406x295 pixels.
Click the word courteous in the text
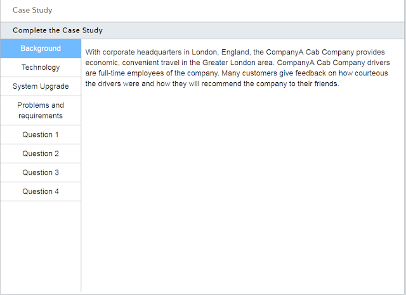pyautogui.click(x=370, y=73)
